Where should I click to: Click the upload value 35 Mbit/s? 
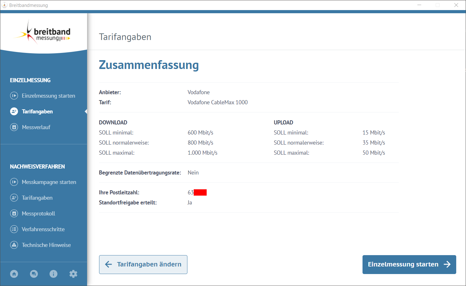pyautogui.click(x=374, y=143)
